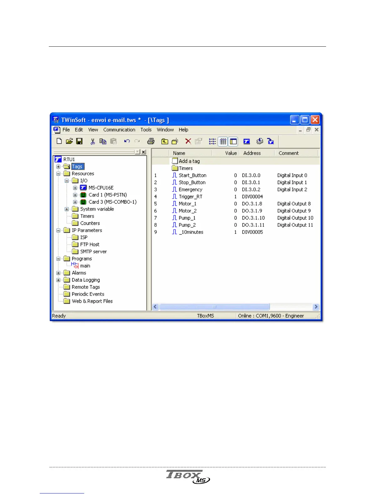Click the horizontal scrollbar right arrow
The height and width of the screenshot is (496, 383).
coord(316,307)
